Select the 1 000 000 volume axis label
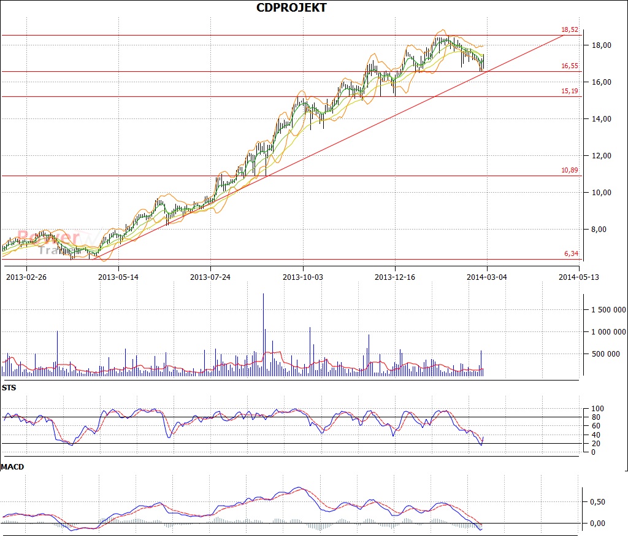The height and width of the screenshot is (545, 628). tap(608, 332)
